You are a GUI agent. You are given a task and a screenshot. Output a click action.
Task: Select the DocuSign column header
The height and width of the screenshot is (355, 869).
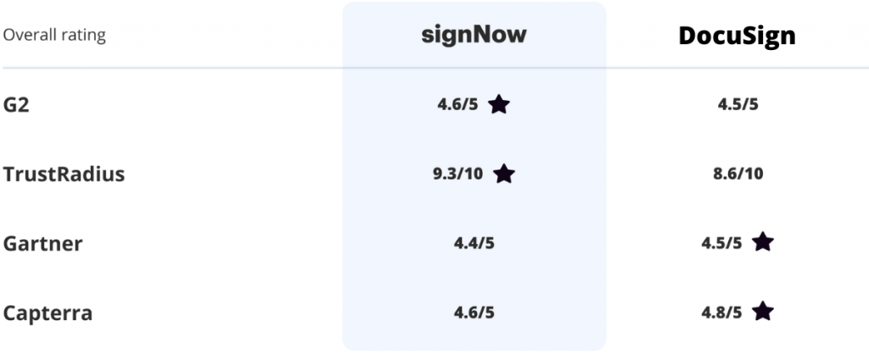coord(737,36)
